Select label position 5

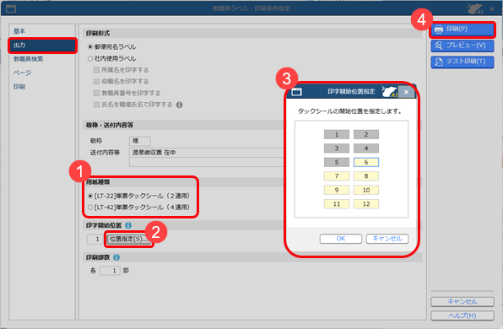tap(337, 162)
